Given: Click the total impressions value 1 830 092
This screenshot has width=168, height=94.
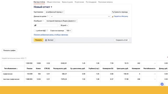Looking at the screenshot, I should point(29,63).
